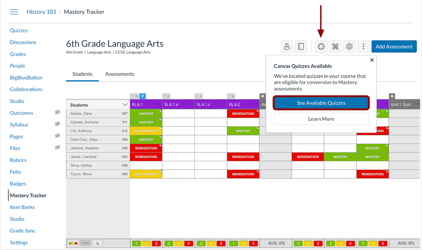Open Item Banks in the sidebar

(22, 207)
